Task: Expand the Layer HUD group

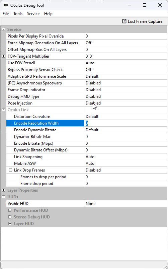Action: [10, 223]
